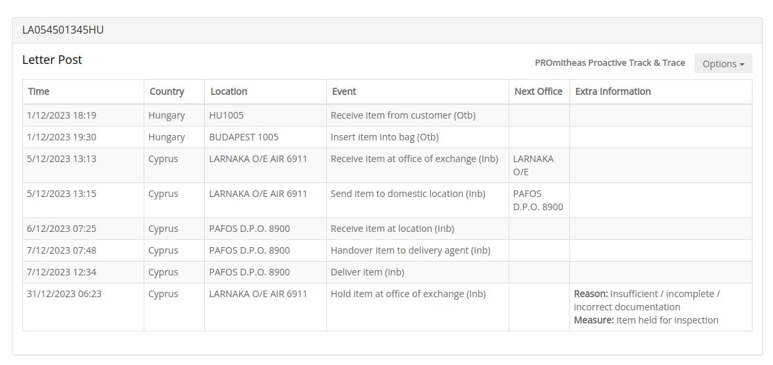Click the Country column header

167,92
